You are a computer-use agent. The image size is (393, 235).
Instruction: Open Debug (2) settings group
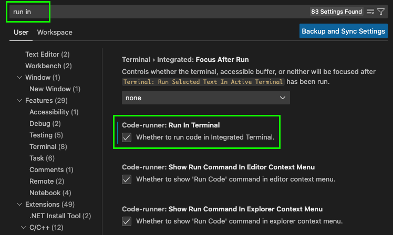click(x=45, y=123)
